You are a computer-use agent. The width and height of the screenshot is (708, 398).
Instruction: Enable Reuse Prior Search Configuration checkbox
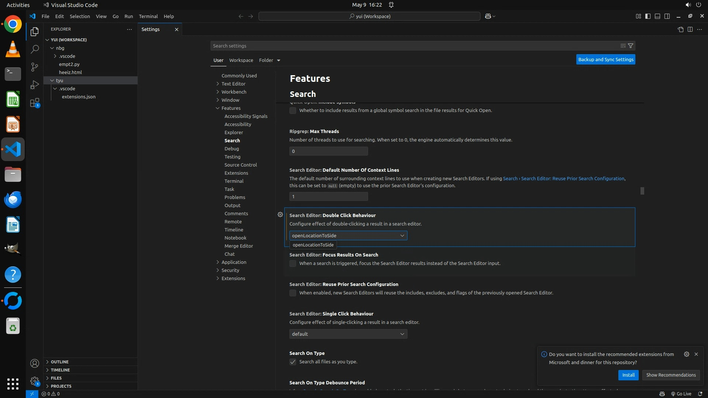[293, 293]
